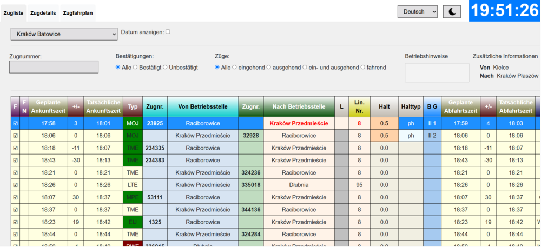Click the Betriebshinweise text box
The height and width of the screenshot is (247, 541).
tap(437, 72)
